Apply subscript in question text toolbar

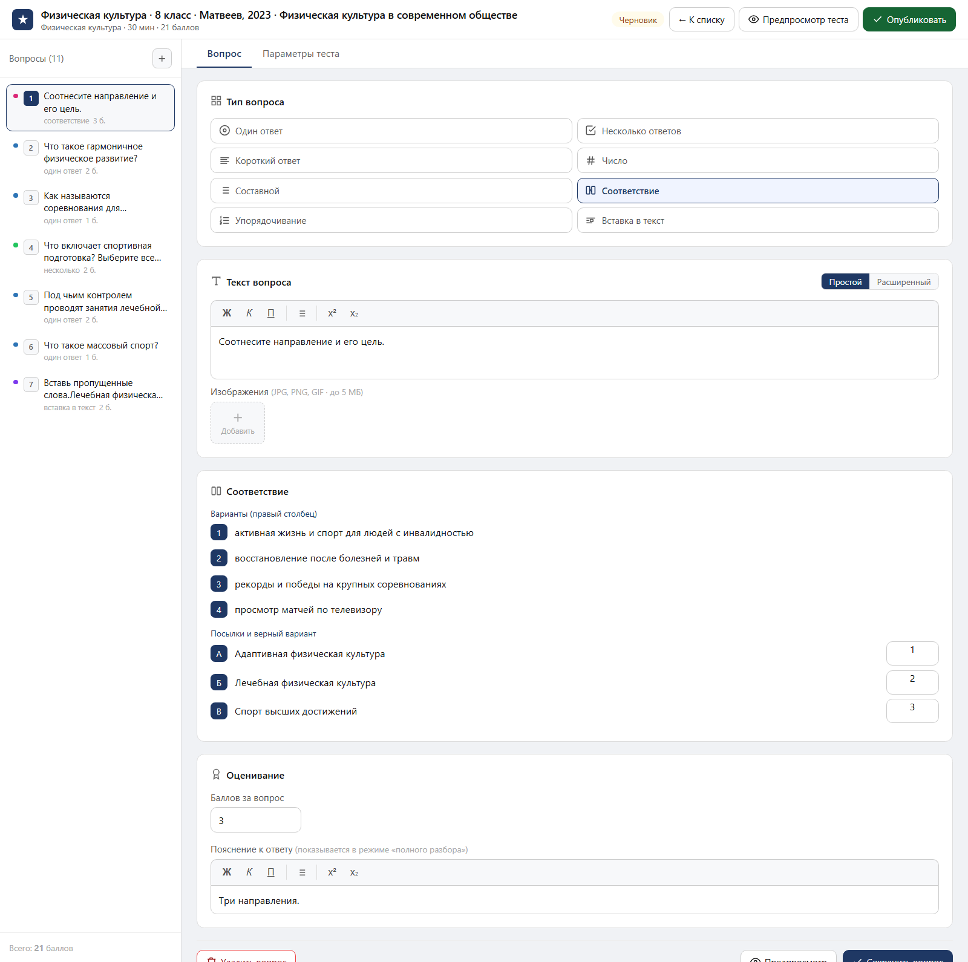[354, 313]
